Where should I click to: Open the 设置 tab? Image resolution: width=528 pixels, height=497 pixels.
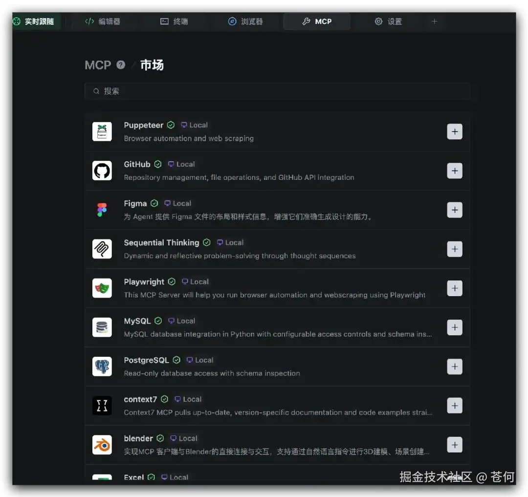tap(388, 21)
